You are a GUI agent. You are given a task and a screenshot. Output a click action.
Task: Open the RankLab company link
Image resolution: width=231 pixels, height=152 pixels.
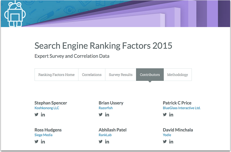click(105, 135)
